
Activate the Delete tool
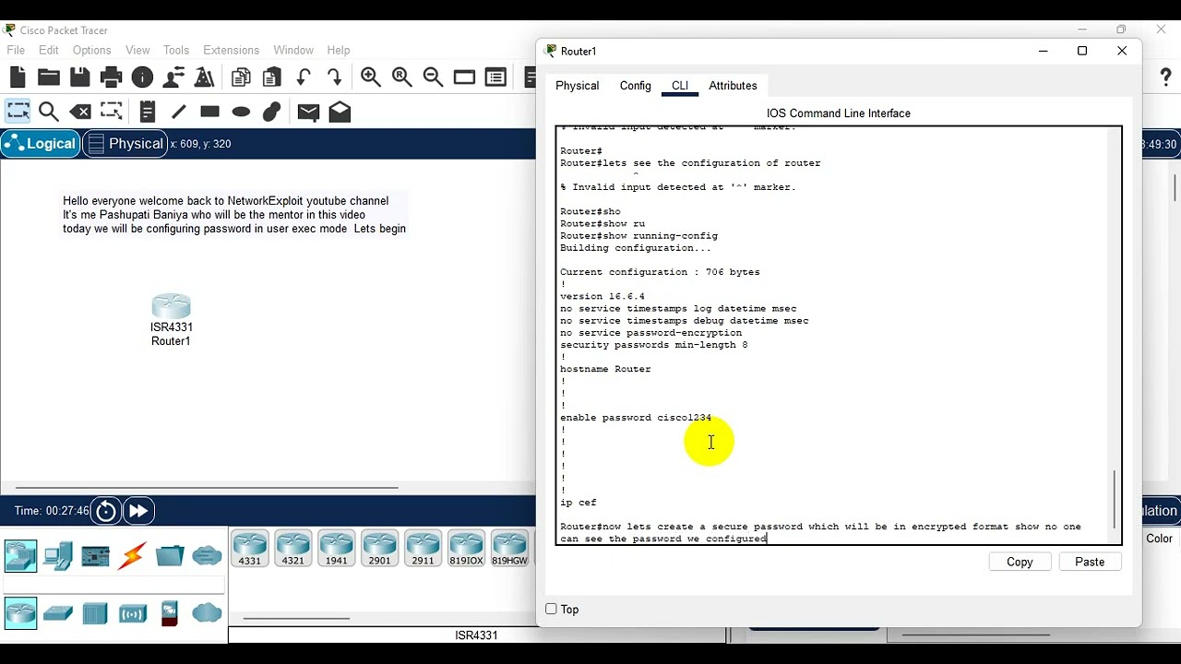coord(80,112)
